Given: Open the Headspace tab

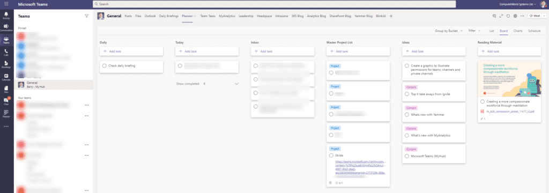Looking at the screenshot, I should pyautogui.click(x=264, y=16).
